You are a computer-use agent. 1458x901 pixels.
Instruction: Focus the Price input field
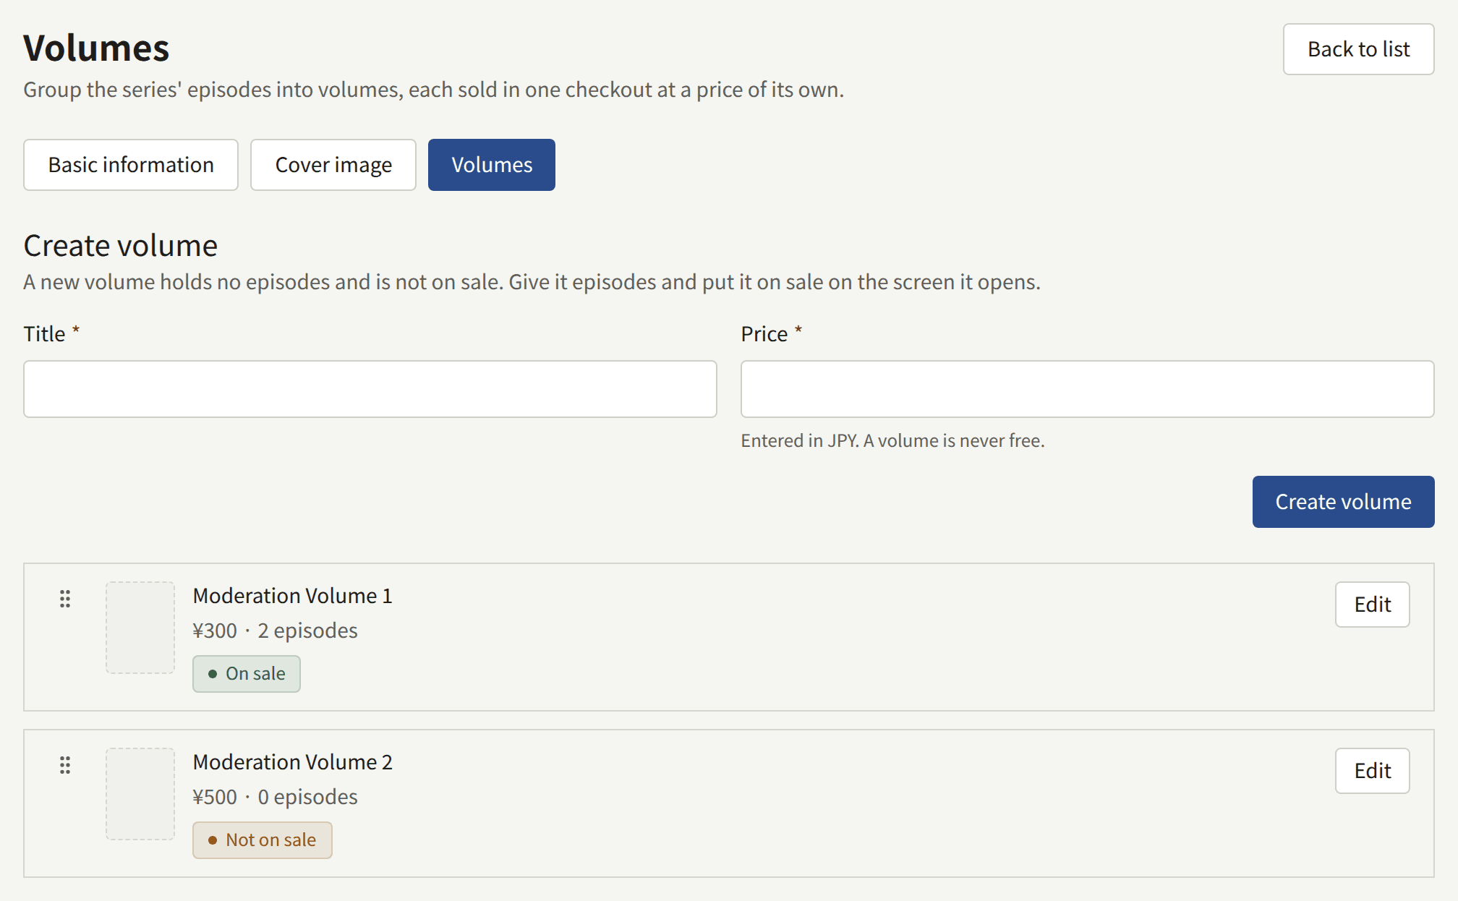pos(1088,389)
